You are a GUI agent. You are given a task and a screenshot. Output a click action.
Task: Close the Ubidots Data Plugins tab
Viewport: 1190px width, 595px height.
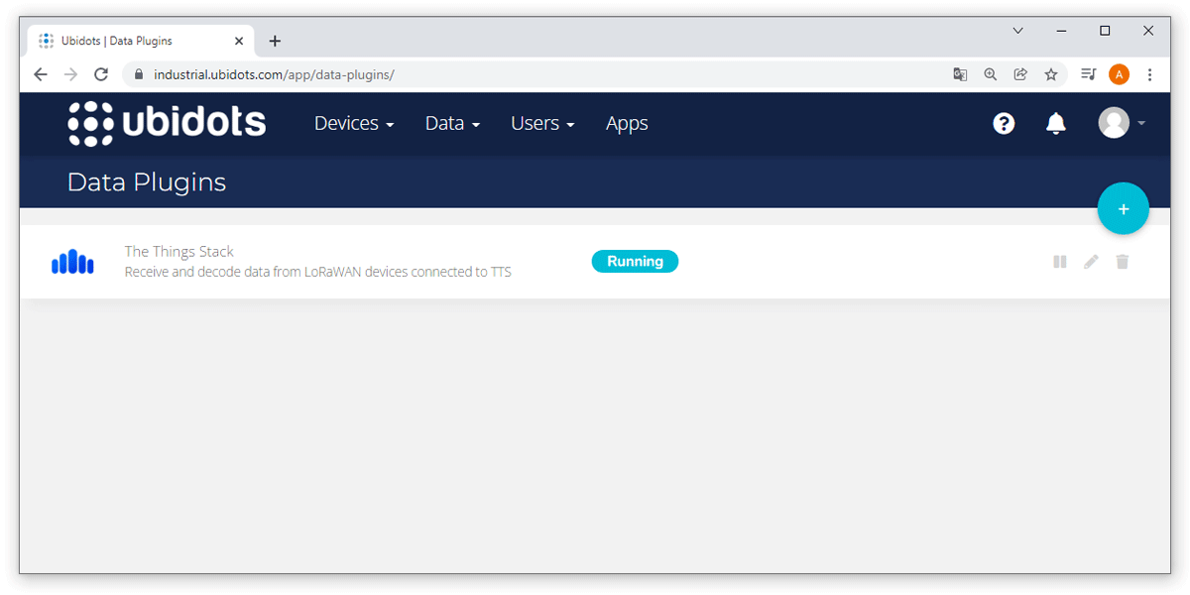(x=239, y=41)
